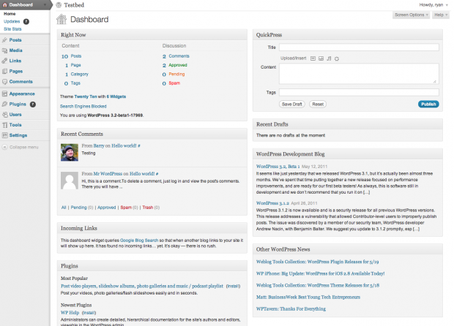Click the Users icon in sidebar
Image resolution: width=454 pixels, height=326 pixels.
pyautogui.click(x=4, y=115)
